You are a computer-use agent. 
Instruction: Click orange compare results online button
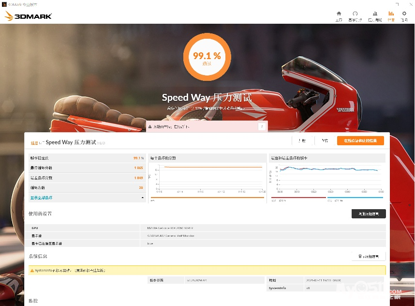click(360, 140)
